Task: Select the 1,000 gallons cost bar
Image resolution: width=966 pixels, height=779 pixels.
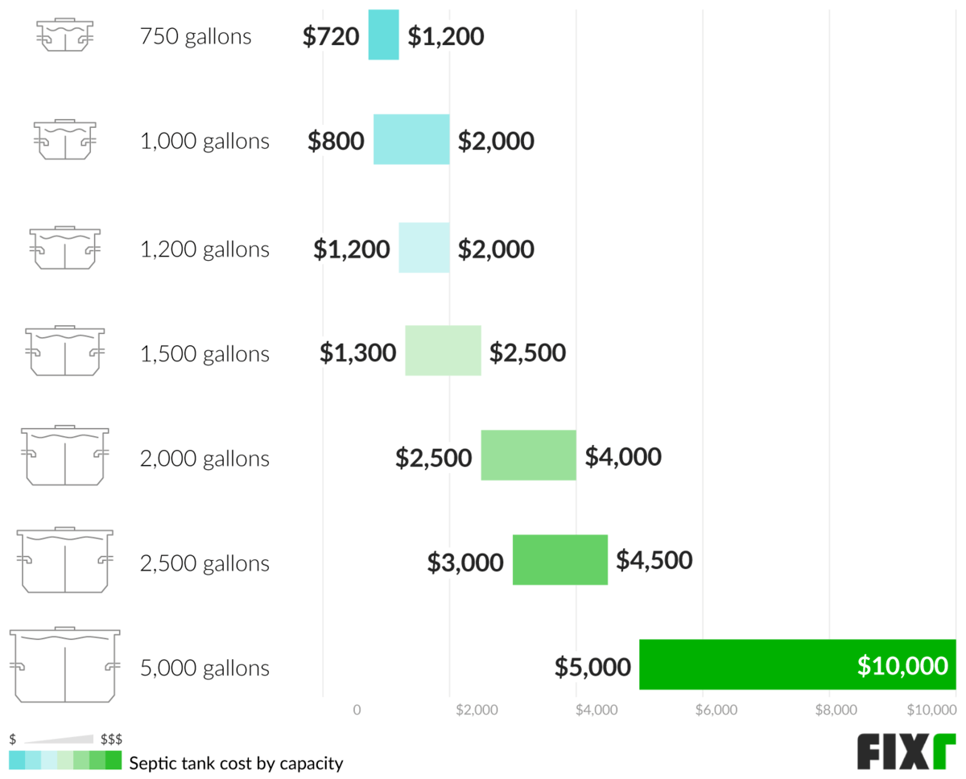Action: point(411,139)
